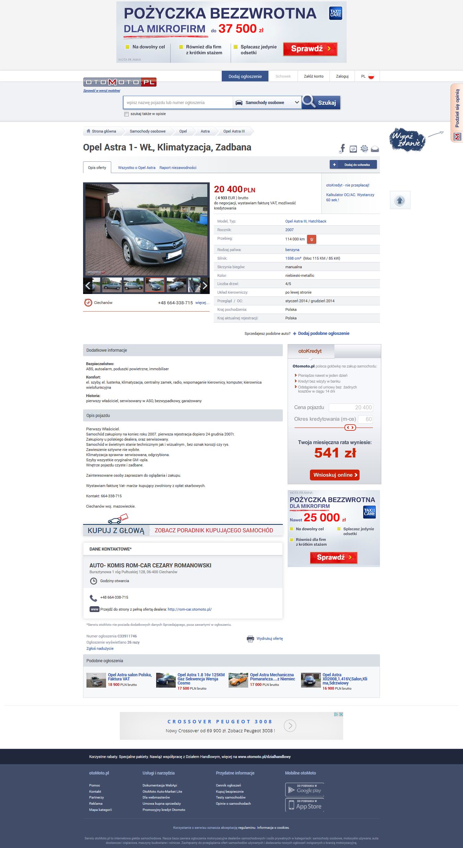This screenshot has height=848, width=463.
Task: Click the Sprawdź button in the top banner
Action: click(310, 49)
